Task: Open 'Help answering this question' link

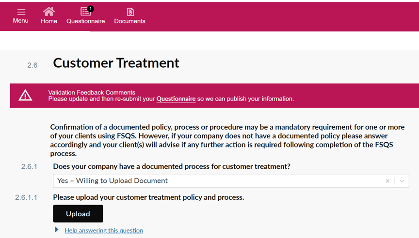Action: (x=104, y=230)
